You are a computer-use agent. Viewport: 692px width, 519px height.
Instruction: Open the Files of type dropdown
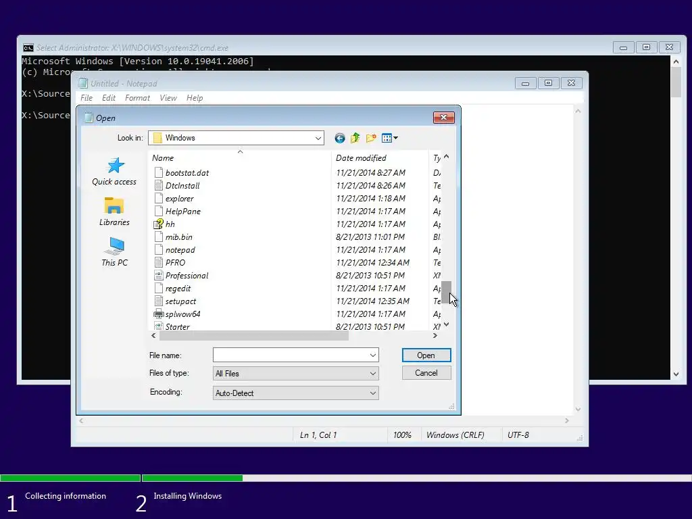296,373
